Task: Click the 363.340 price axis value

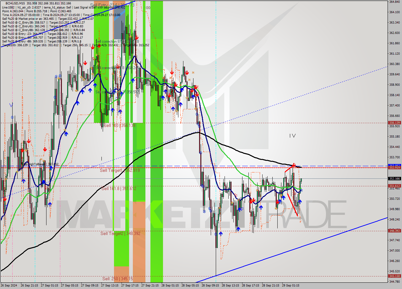Action: pyautogui.click(x=394, y=22)
